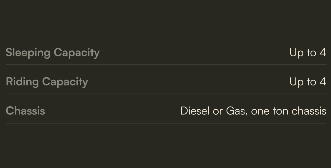Click the Chassis label

(x=25, y=111)
